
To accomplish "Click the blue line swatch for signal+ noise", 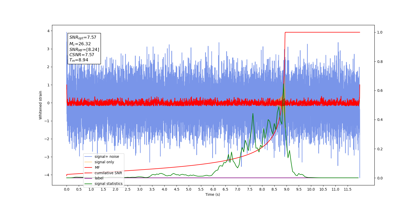I will coord(88,157).
